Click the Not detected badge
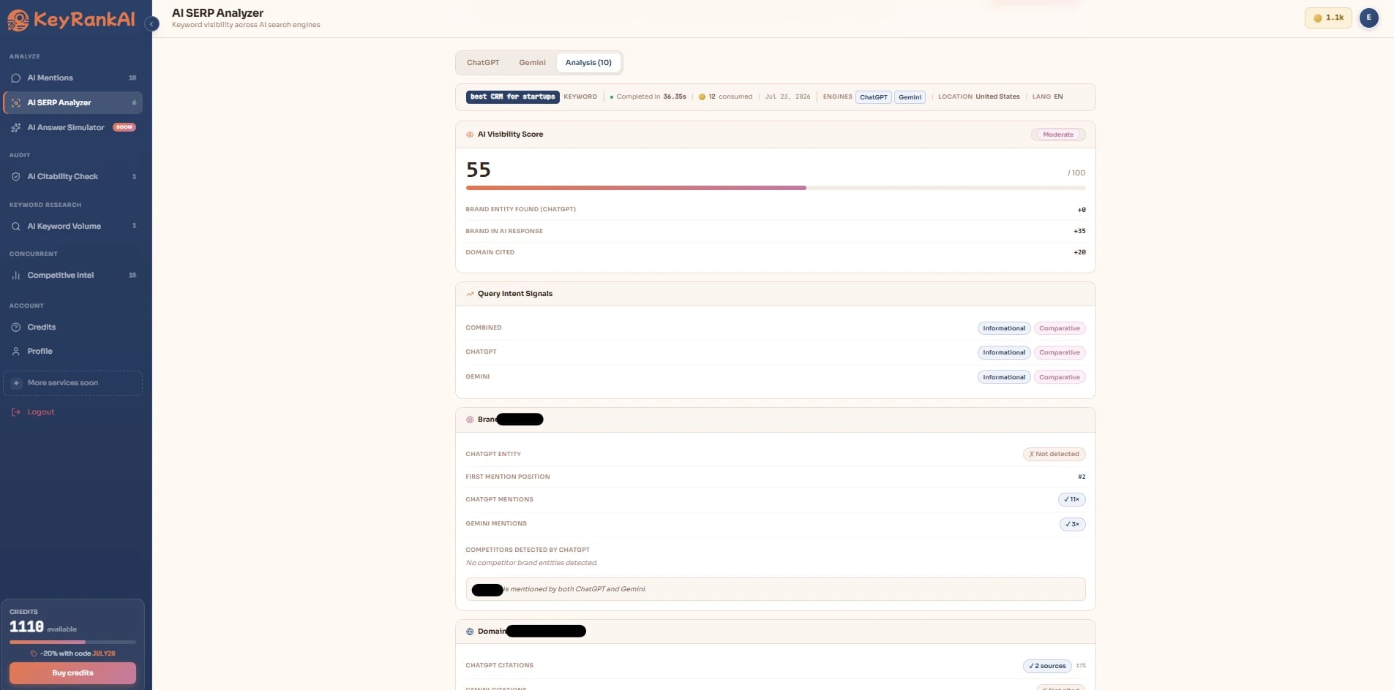1394x690 pixels. [1054, 454]
